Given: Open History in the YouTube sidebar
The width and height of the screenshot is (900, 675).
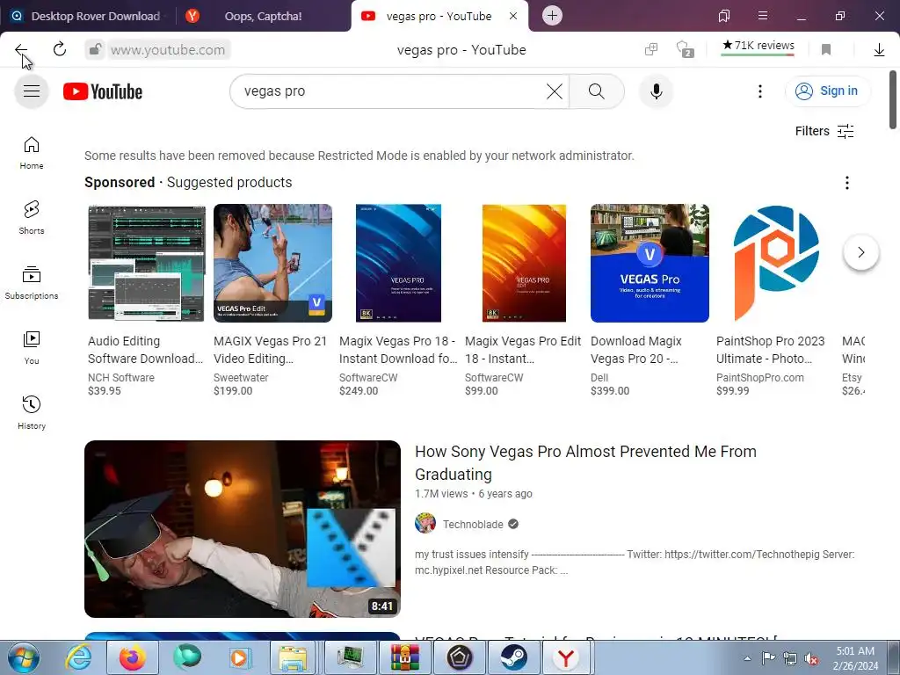Looking at the screenshot, I should [x=32, y=413].
